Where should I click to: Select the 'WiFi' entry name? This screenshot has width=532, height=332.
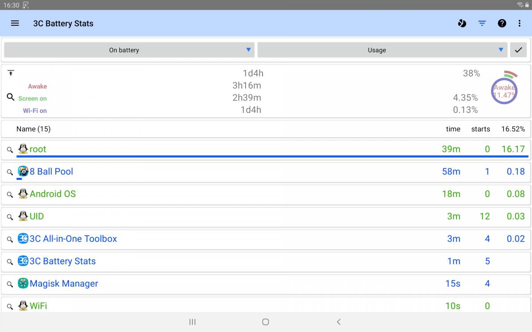click(x=38, y=306)
